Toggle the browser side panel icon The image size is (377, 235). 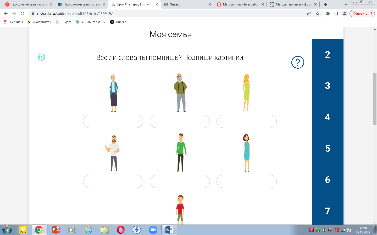click(336, 14)
